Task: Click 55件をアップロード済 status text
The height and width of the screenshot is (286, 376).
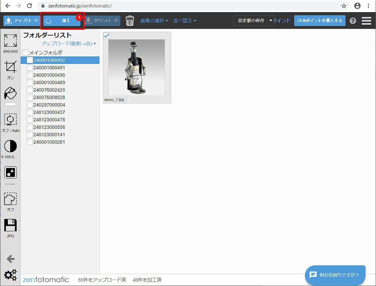Action: point(102,280)
